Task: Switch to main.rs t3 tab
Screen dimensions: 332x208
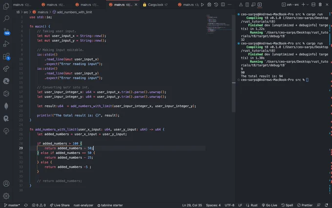Action: click(x=188, y=4)
